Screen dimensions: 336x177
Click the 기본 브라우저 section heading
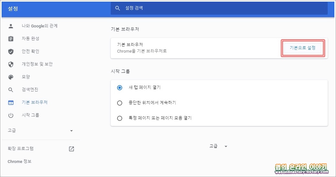(125, 29)
